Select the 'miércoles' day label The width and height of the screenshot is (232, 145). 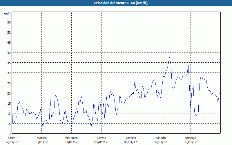[71, 138]
